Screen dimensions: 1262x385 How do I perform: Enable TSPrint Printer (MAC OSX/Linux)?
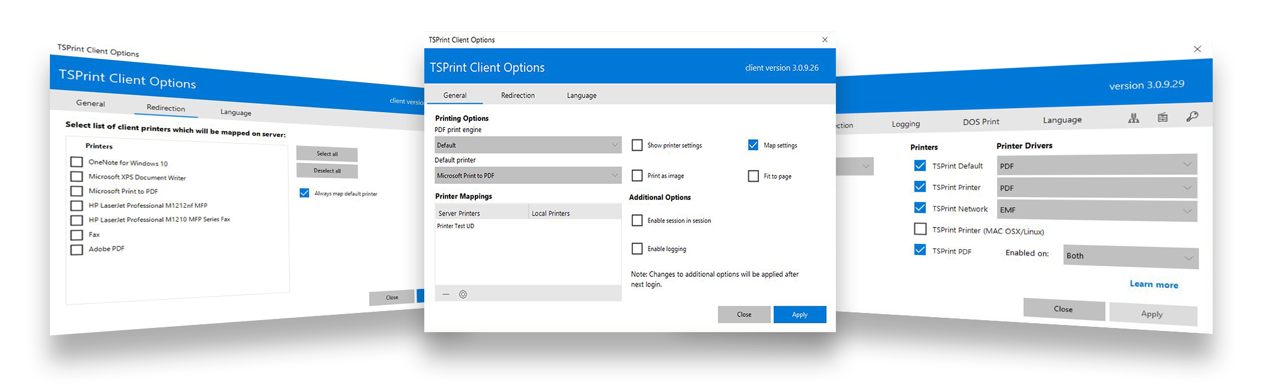(x=919, y=229)
